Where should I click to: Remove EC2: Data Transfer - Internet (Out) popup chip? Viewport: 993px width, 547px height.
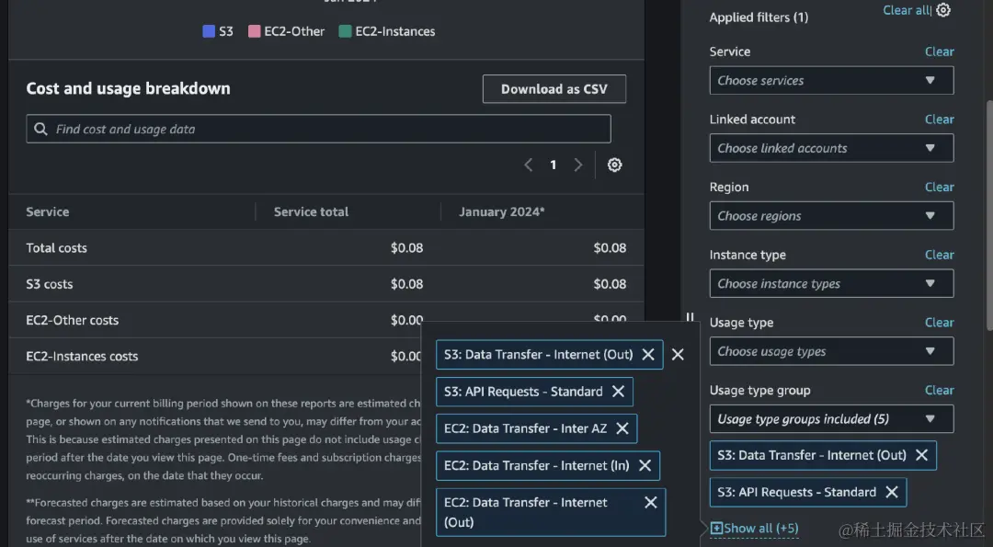tap(650, 502)
